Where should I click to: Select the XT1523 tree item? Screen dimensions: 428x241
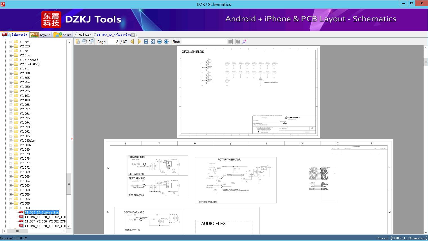(24, 46)
